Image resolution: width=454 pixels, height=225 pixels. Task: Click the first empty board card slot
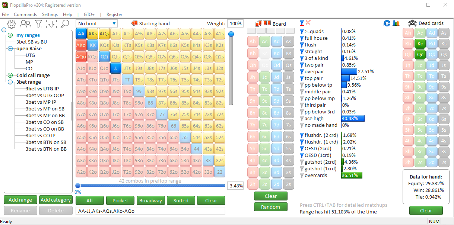tap(252, 31)
